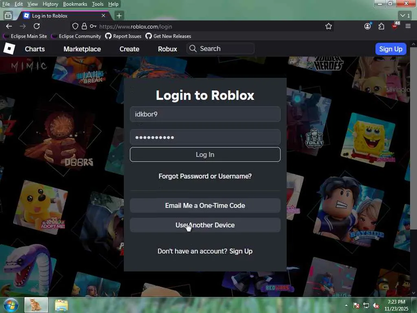Open the Help menu
The image size is (417, 313).
[113, 4]
